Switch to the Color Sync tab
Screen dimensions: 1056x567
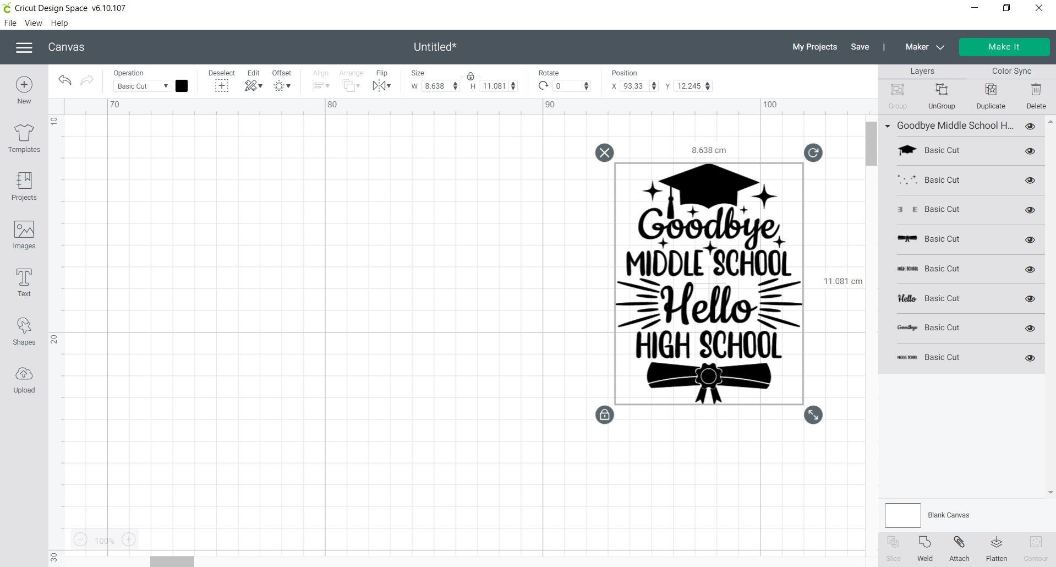[1011, 70]
